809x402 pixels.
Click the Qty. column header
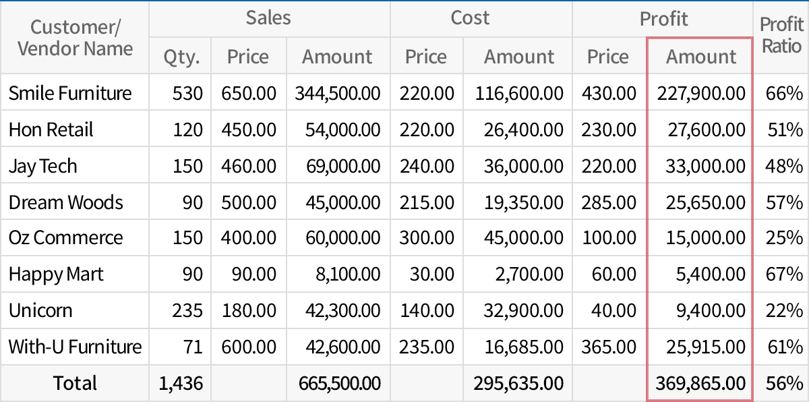click(x=180, y=56)
